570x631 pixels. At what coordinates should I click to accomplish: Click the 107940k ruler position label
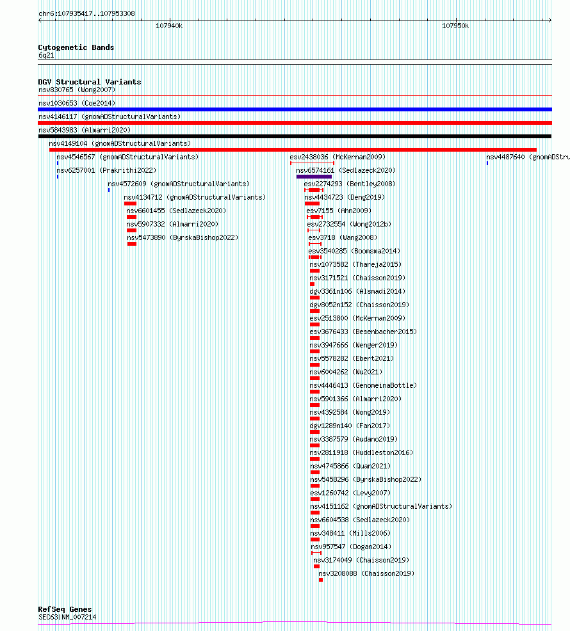point(169,26)
